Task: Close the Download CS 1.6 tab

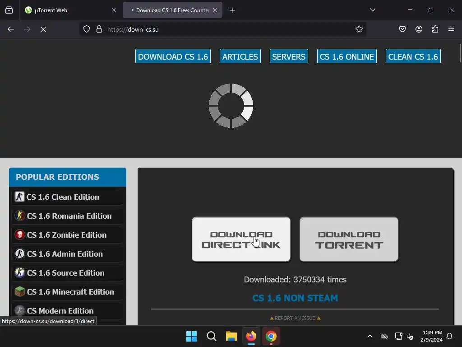Action: point(215,10)
